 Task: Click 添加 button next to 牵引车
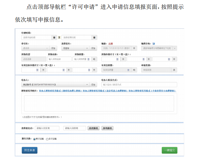53,48
